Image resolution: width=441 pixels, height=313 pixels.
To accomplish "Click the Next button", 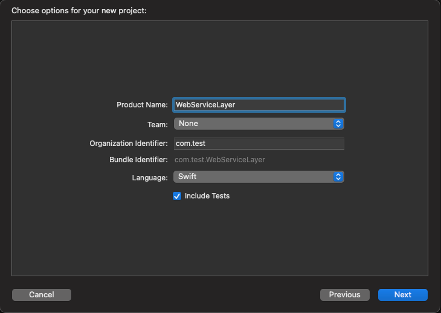I will 403,295.
